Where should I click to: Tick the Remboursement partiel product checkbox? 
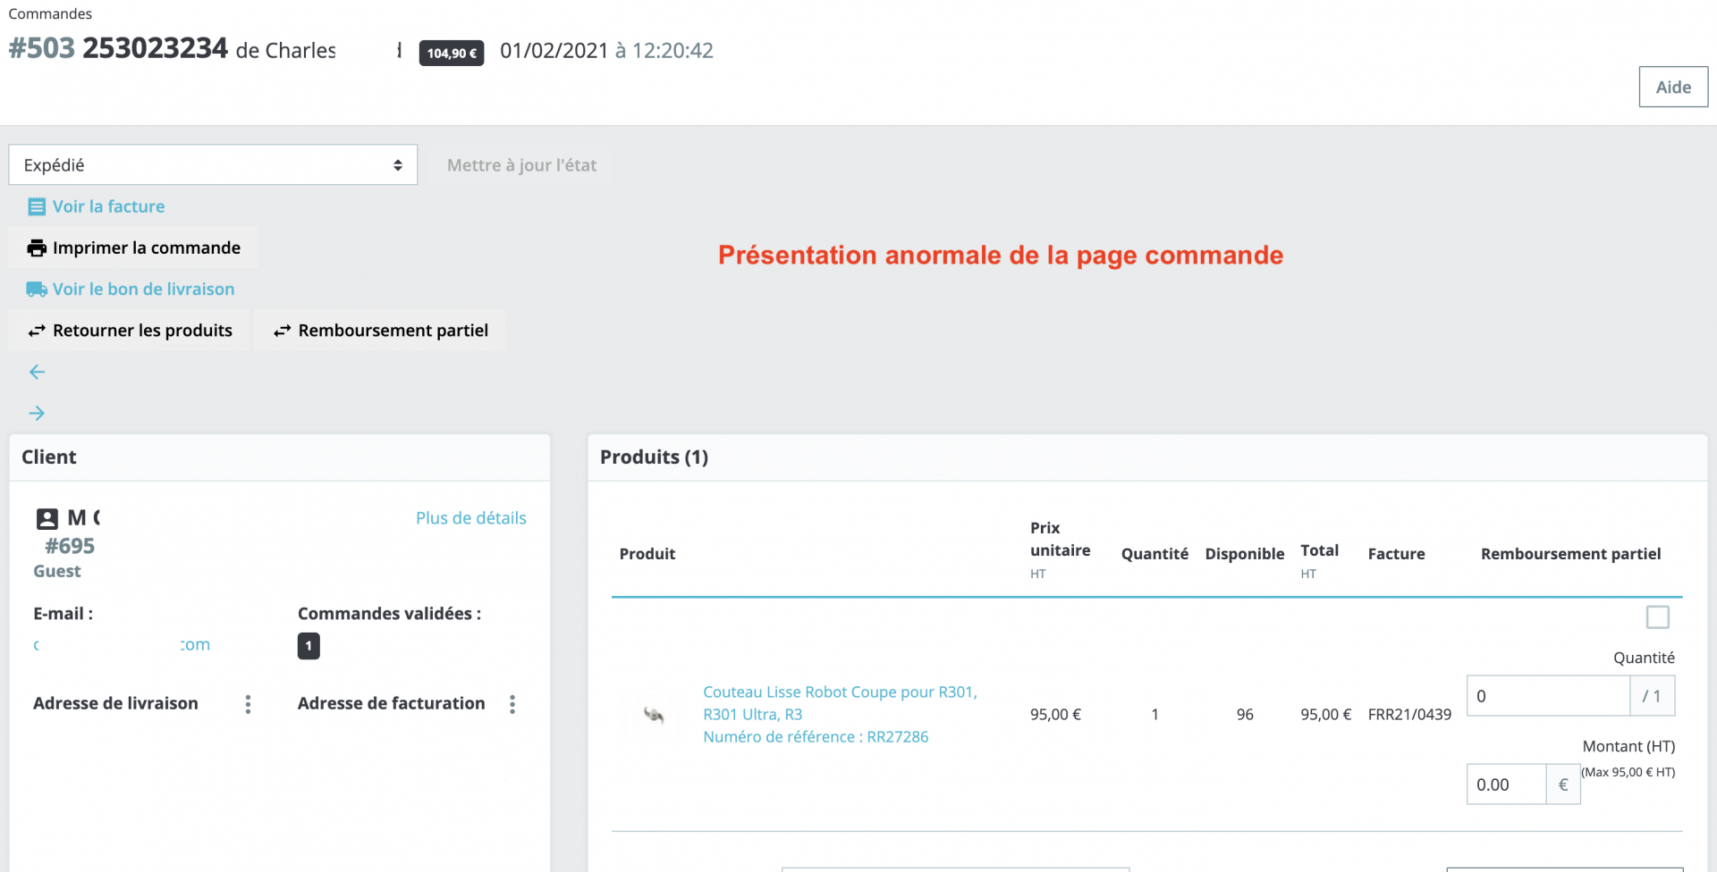point(1658,617)
